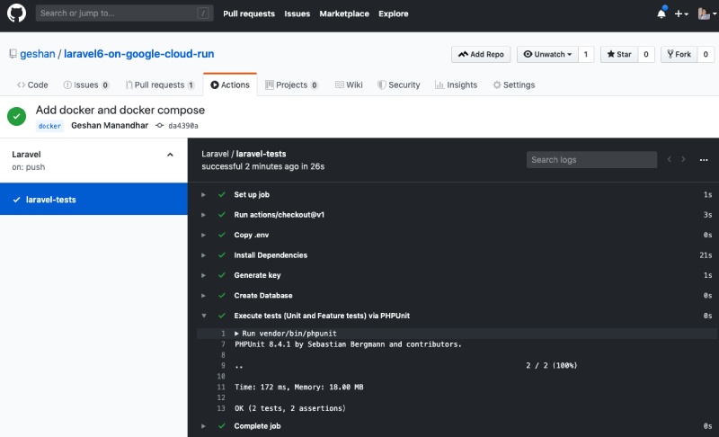
Task: Click the checkmark icon beside Complete job
Action: [222, 426]
